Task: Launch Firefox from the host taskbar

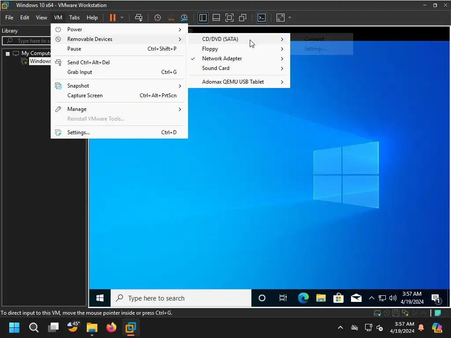Action: [x=111, y=327]
